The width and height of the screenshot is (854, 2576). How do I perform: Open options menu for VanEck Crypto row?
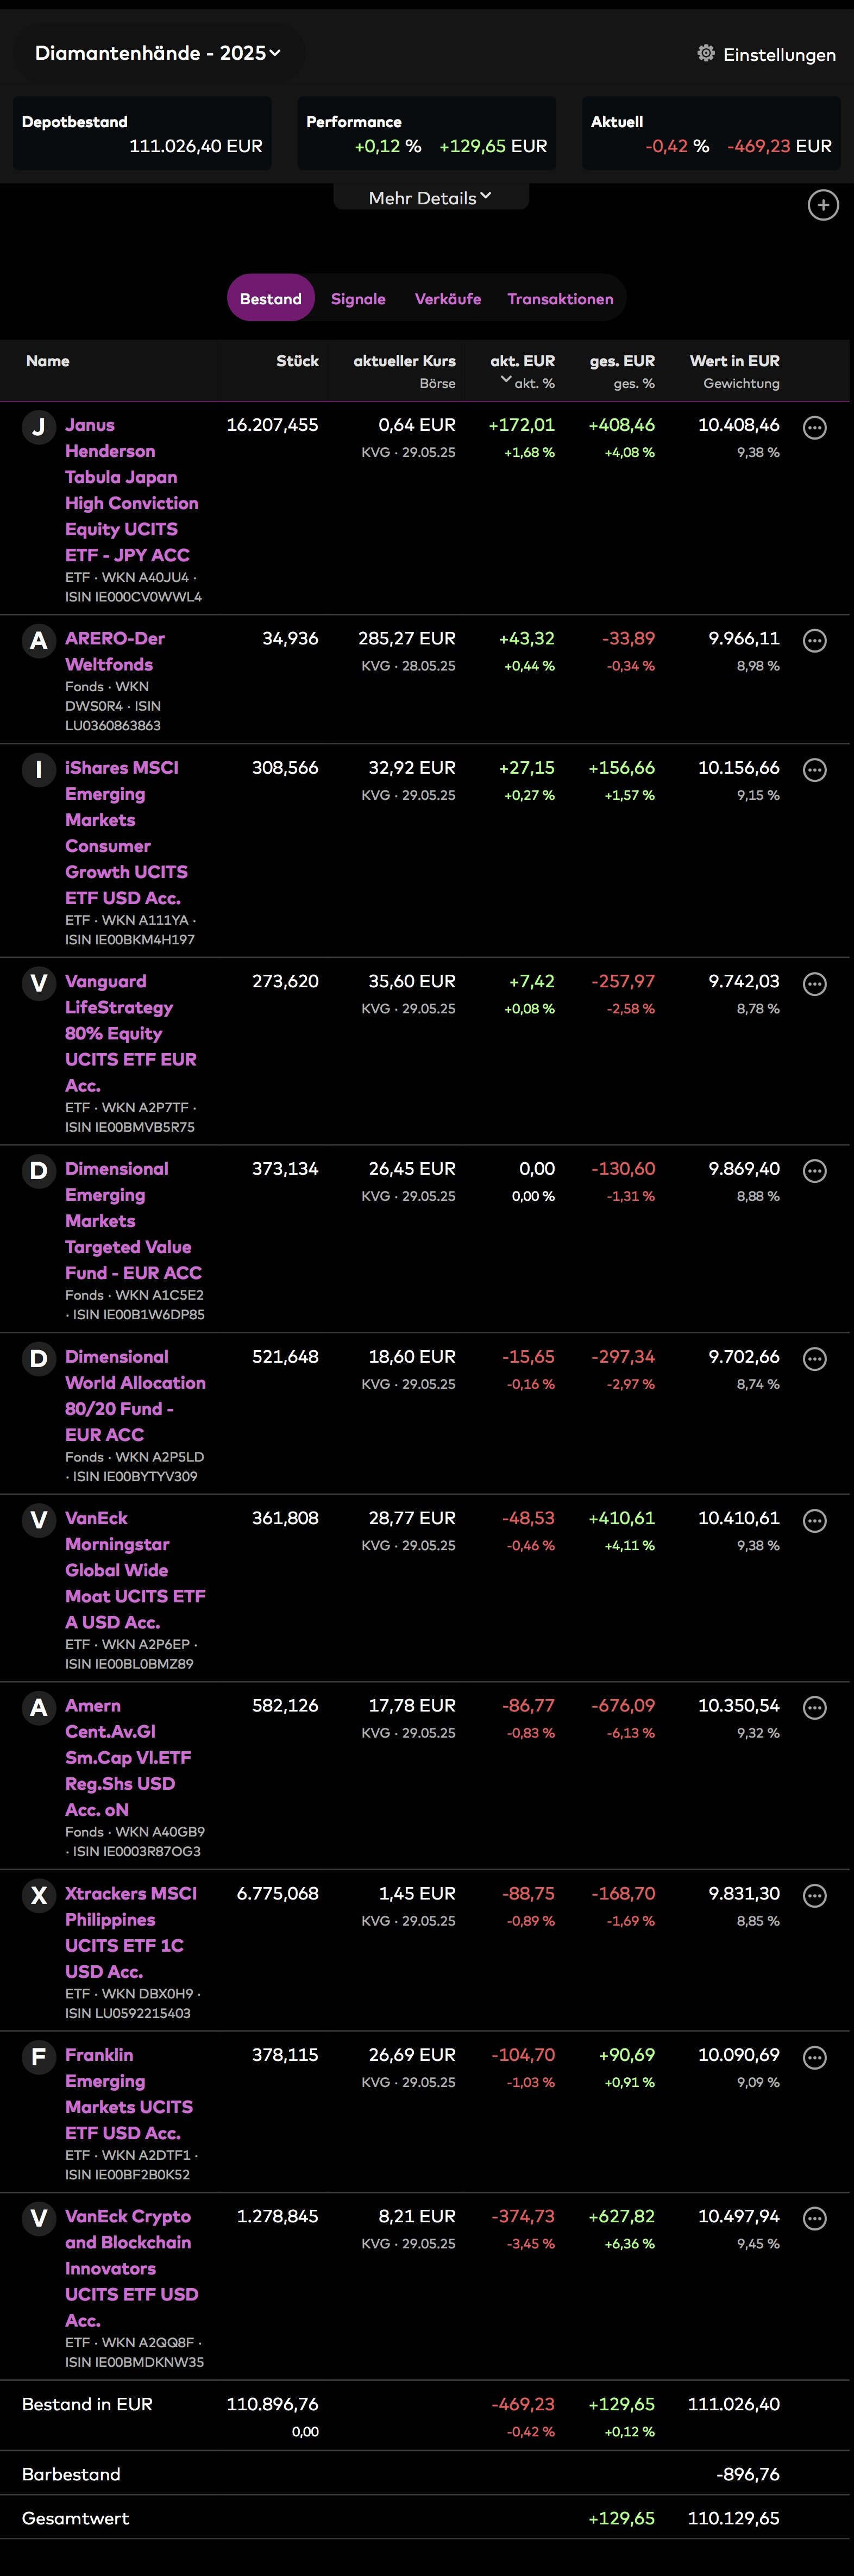(815, 2219)
